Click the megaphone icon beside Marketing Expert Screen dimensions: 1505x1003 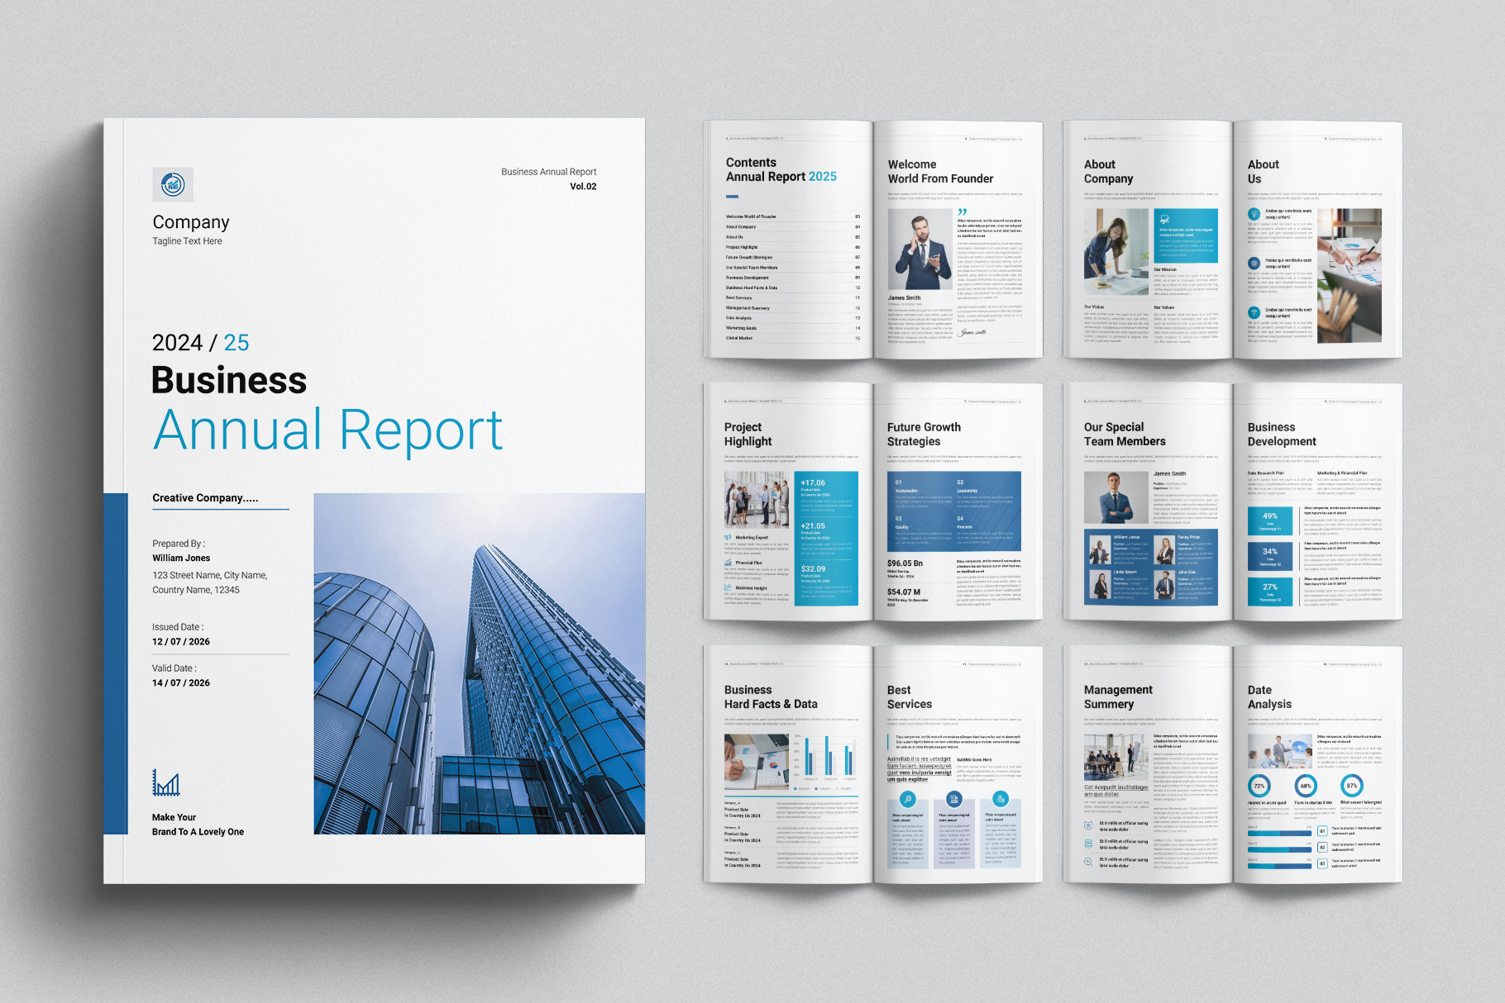point(729,537)
